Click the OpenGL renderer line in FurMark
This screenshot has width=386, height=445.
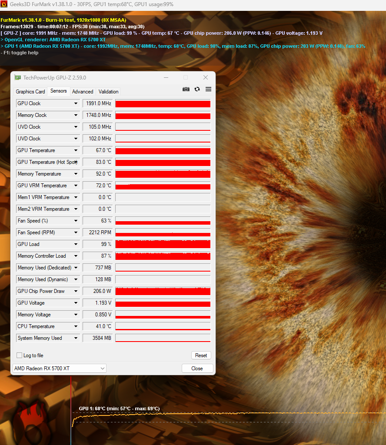(53, 40)
